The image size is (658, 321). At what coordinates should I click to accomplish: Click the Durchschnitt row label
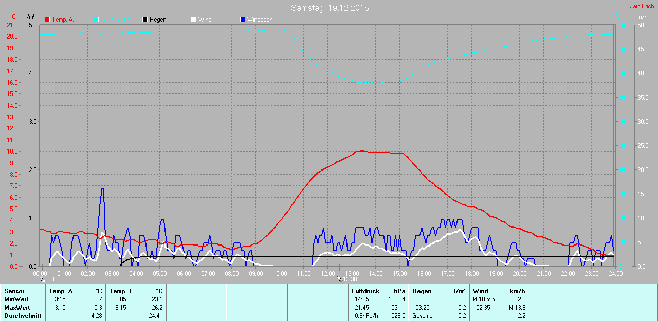click(23, 316)
